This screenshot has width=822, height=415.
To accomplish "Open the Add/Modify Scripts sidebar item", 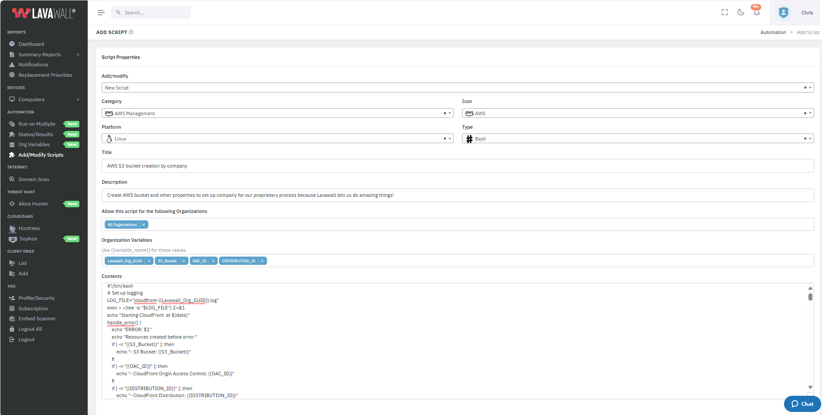I will (x=41, y=155).
